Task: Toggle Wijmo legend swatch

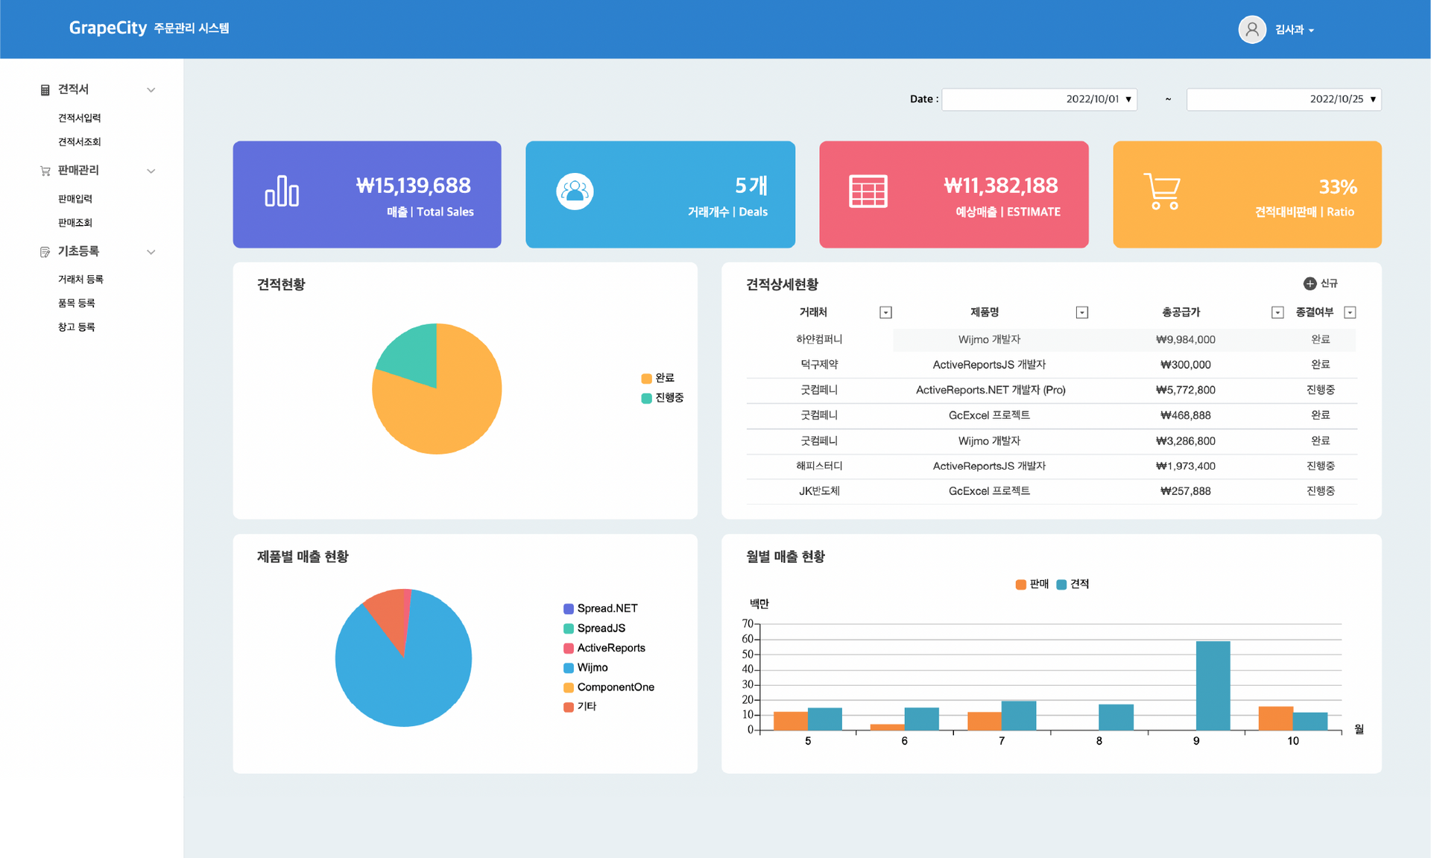Action: pos(568,668)
